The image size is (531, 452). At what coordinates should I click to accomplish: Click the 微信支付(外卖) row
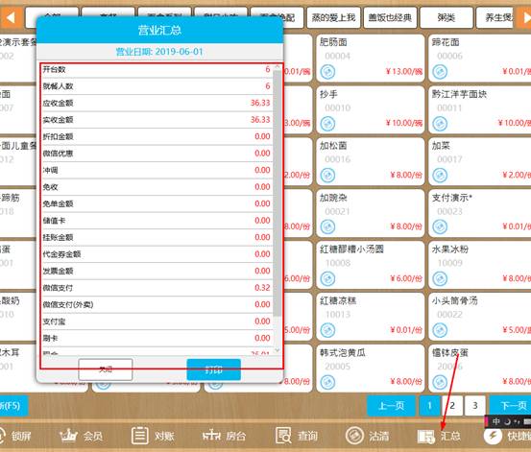pyautogui.click(x=157, y=305)
